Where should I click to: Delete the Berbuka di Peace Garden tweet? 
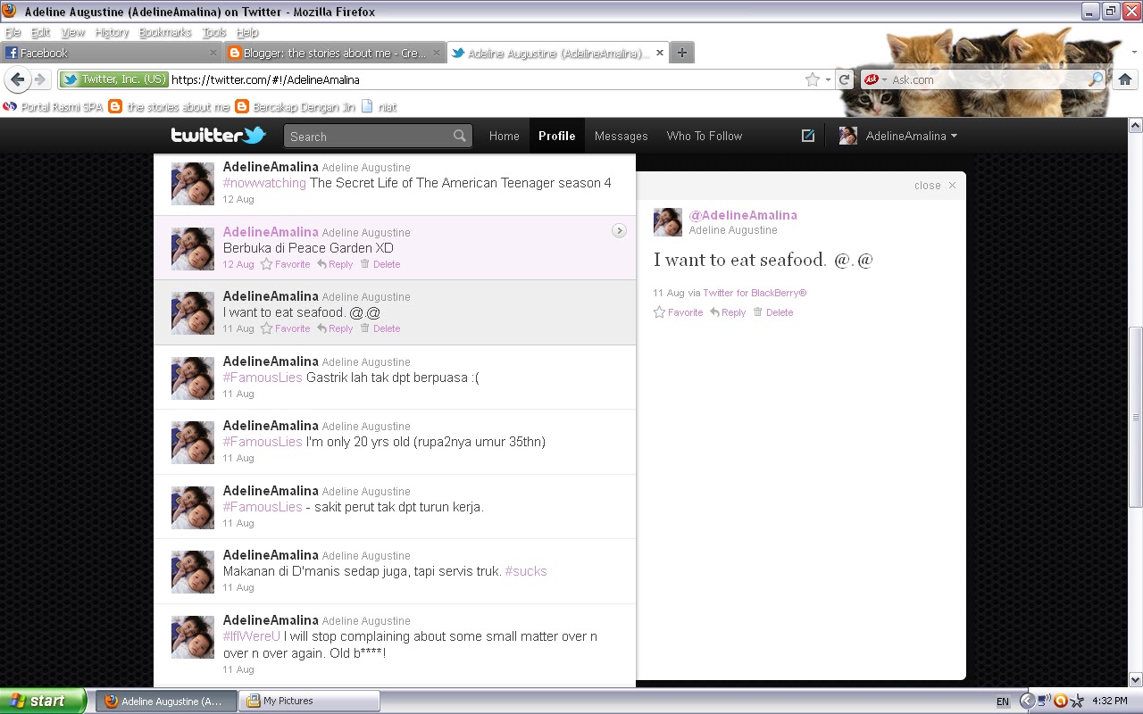(x=380, y=264)
